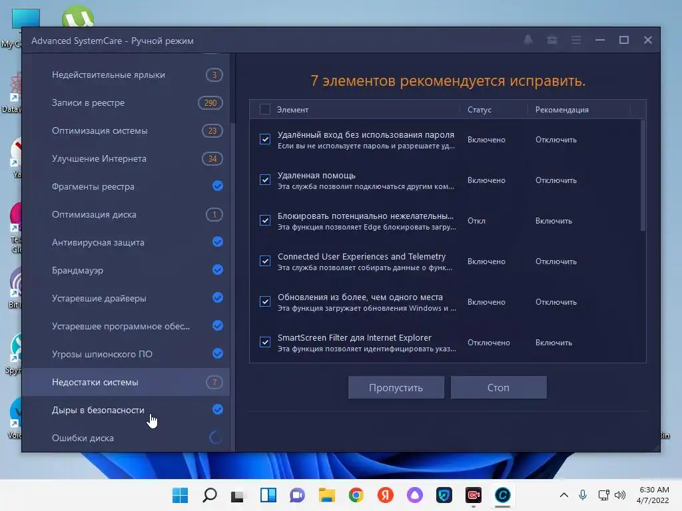
Task: Click Включить for SmartScreen Filter row
Action: point(553,343)
